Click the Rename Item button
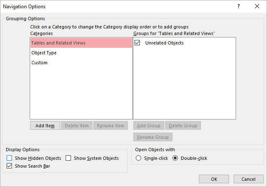 111,126
